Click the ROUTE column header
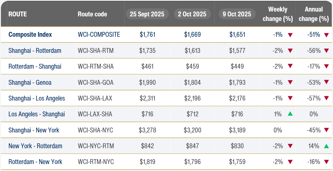The image size is (333, 171). pyautogui.click(x=18, y=14)
